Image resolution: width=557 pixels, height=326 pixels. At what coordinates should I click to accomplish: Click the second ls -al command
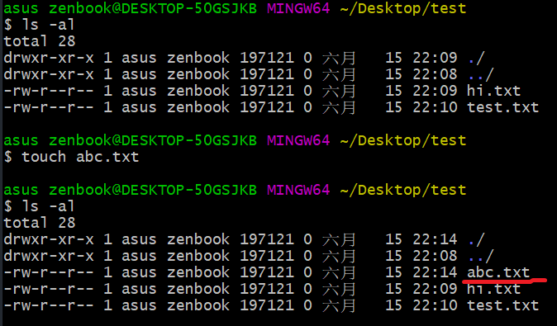tap(48, 206)
